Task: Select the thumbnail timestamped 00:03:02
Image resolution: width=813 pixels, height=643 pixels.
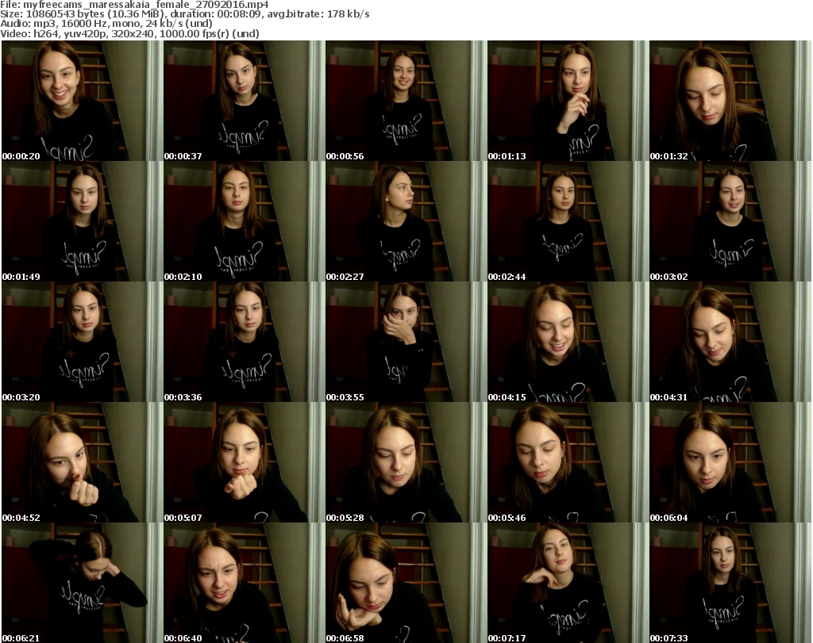Action: [730, 221]
